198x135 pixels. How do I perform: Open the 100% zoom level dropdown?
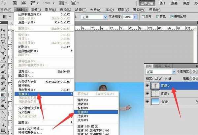53,3
